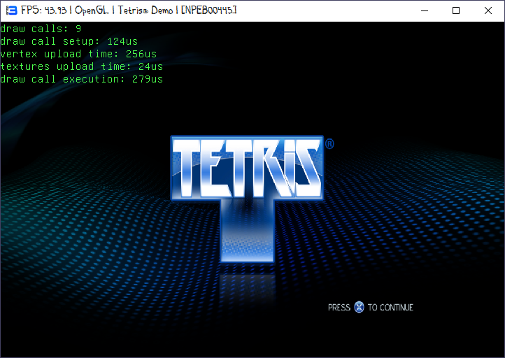Click the FPS counter in title bar
This screenshot has height=358, width=505.
(43, 10)
